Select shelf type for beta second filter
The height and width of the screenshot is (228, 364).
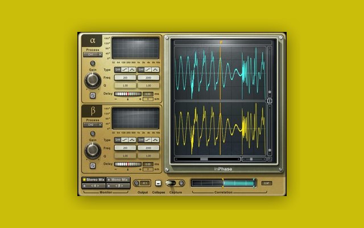click(148, 140)
